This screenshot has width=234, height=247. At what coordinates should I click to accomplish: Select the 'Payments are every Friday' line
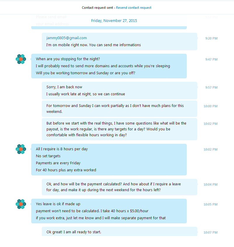58,163
